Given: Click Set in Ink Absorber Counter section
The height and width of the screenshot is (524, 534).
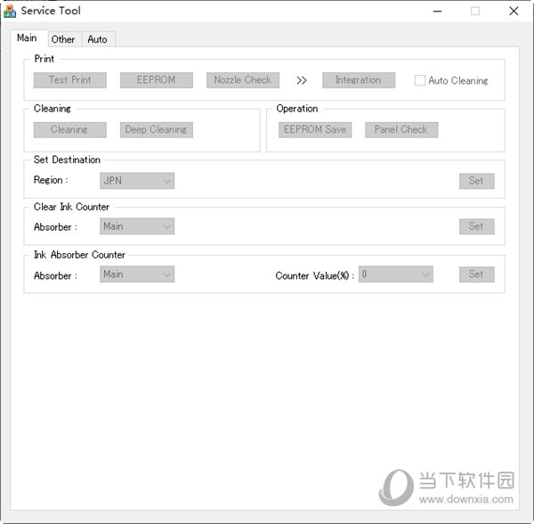Looking at the screenshot, I should point(476,274).
